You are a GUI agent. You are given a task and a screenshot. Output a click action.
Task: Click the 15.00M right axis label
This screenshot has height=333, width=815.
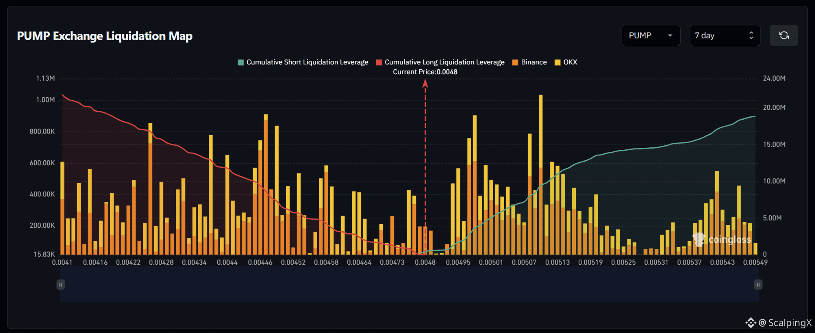[x=774, y=144]
